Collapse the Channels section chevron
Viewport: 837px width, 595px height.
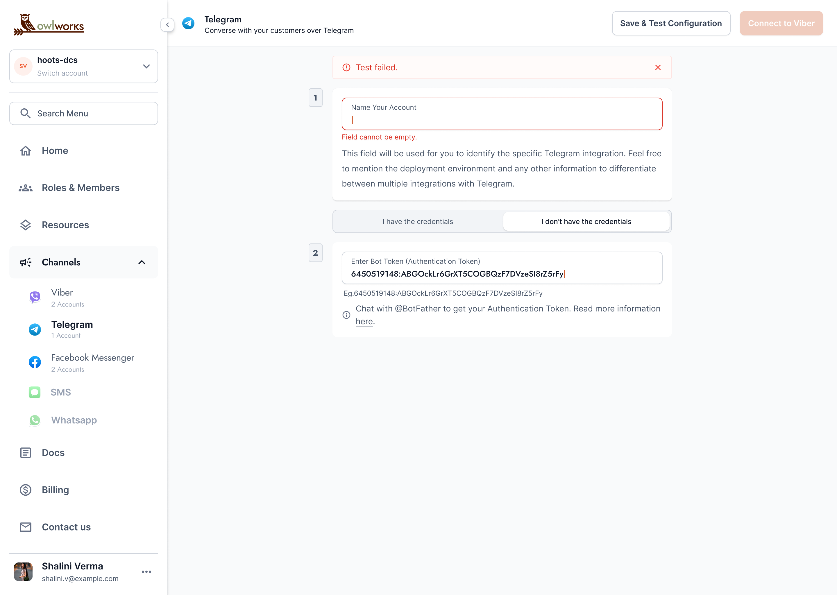point(142,262)
